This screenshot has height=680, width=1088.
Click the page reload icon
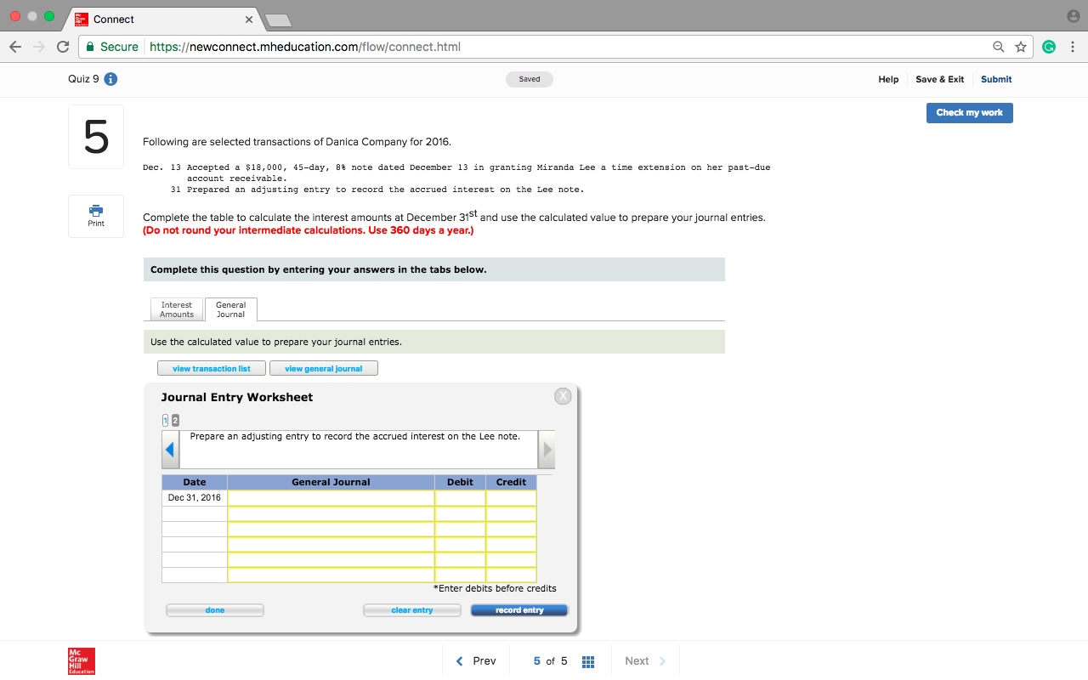pyautogui.click(x=62, y=47)
